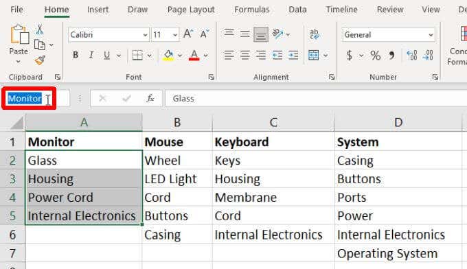Toggle Bold formatting
The width and height of the screenshot is (467, 269).
pos(76,55)
